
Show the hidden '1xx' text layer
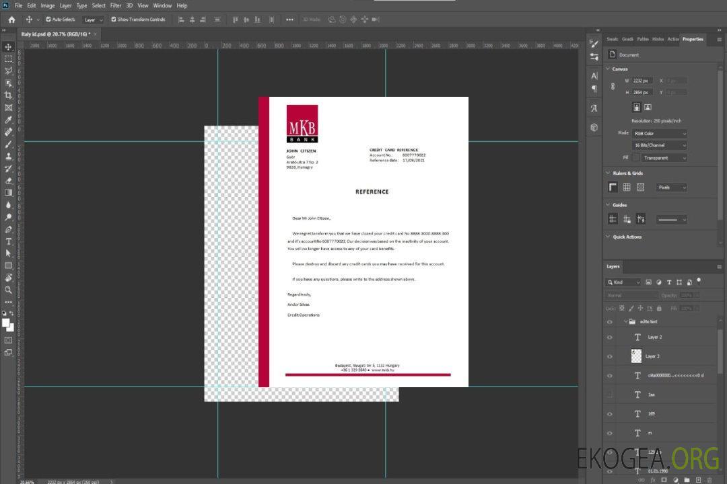tap(610, 395)
